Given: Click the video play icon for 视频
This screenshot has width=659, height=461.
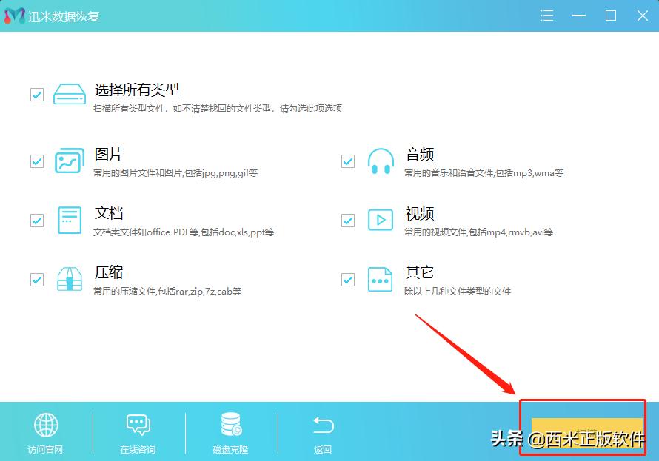Looking at the screenshot, I should point(381,220).
